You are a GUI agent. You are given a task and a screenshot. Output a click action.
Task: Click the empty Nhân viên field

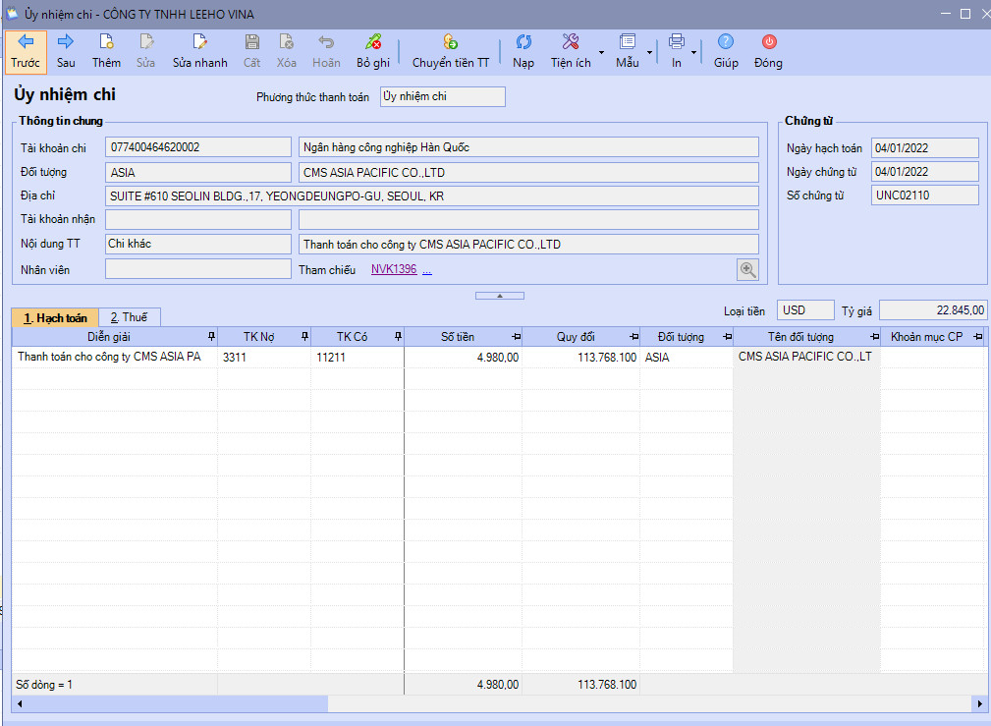(x=197, y=269)
